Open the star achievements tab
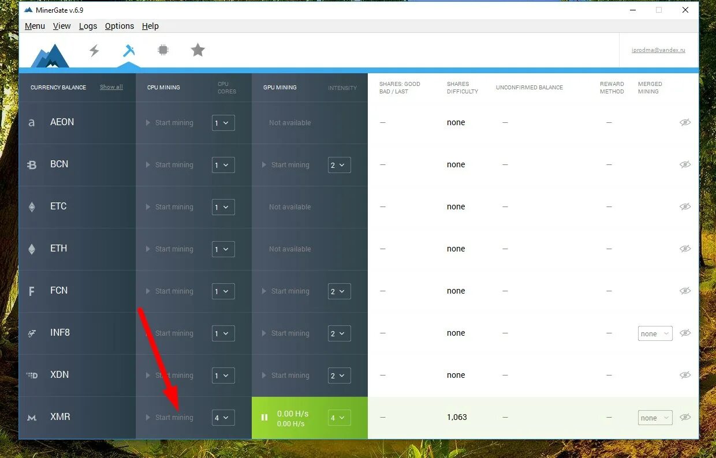The image size is (716, 458). click(x=198, y=50)
